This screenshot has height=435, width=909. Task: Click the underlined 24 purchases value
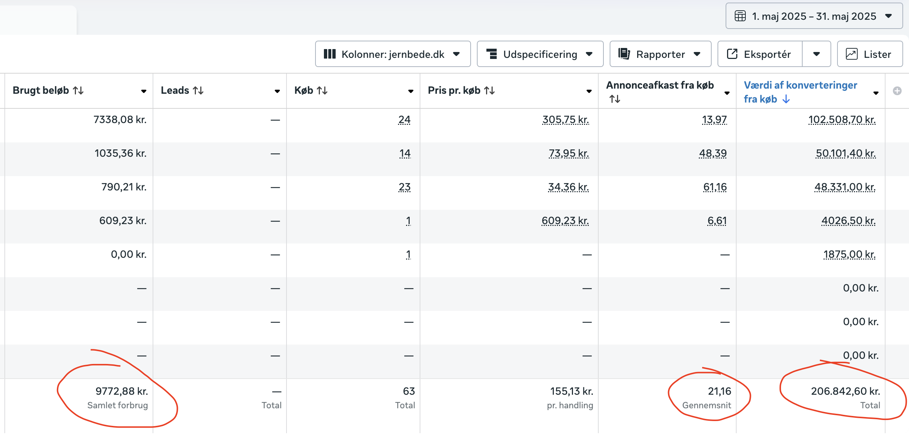[404, 120]
